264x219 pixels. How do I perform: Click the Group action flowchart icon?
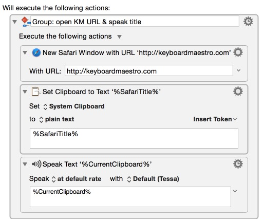pyautogui.click(x=26, y=22)
